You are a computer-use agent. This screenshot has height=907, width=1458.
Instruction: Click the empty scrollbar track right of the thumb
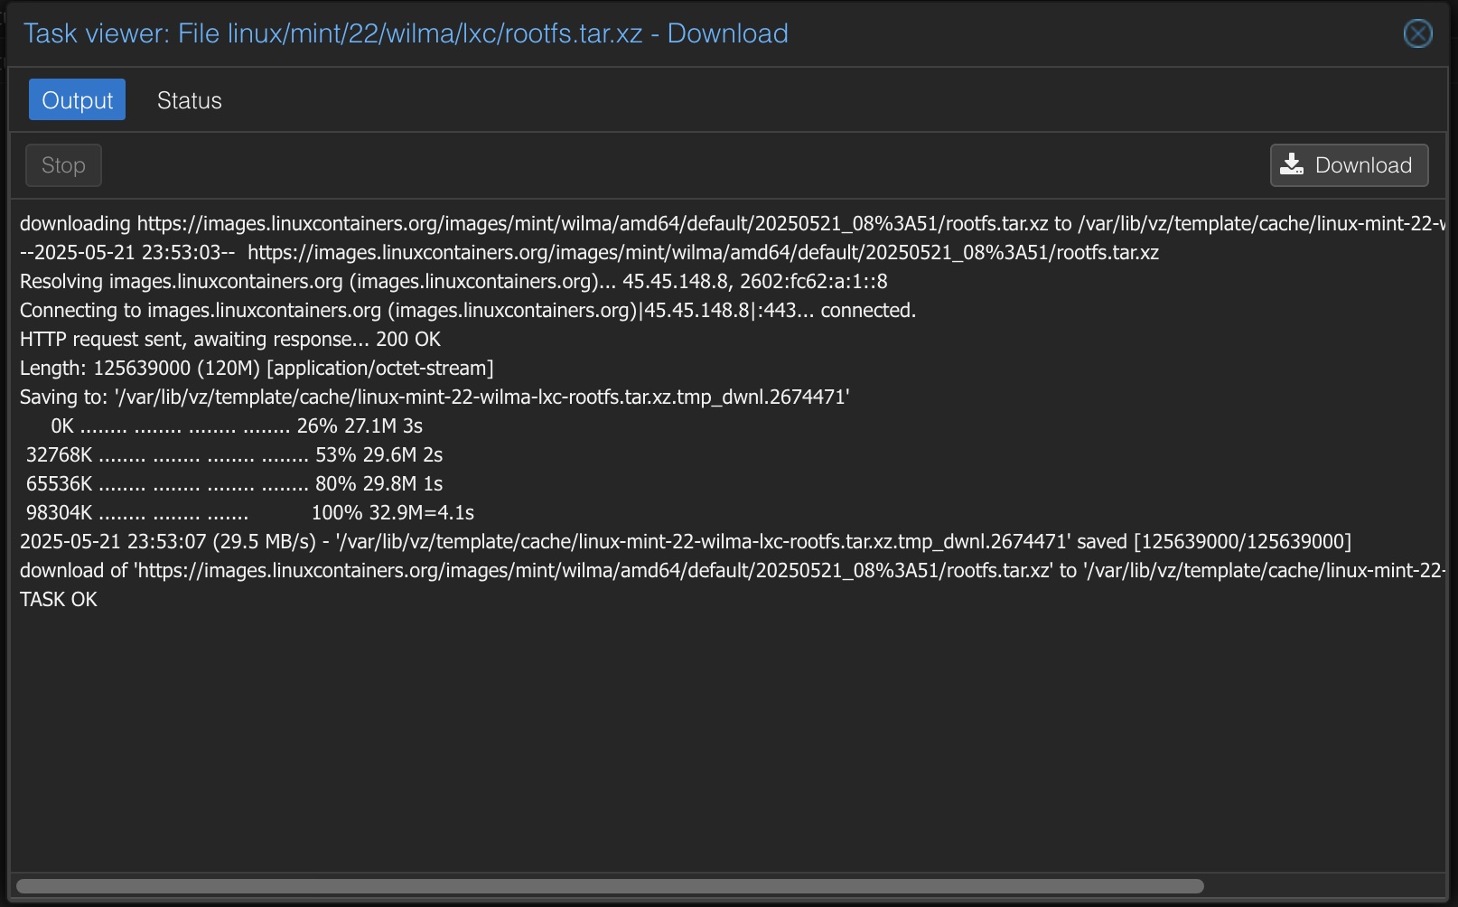1323,886
